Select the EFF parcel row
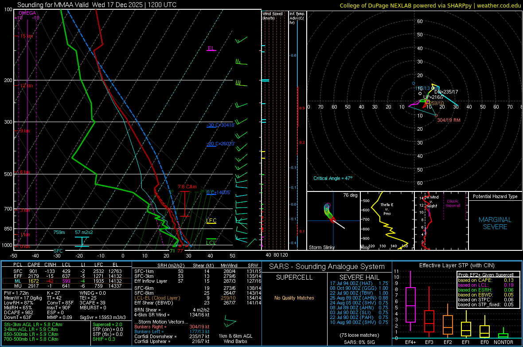523x347 pixels. pos(67,276)
